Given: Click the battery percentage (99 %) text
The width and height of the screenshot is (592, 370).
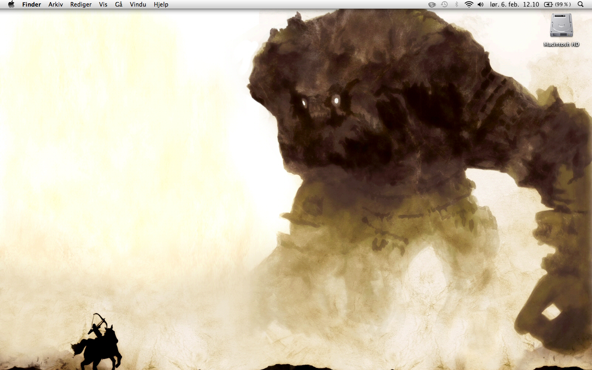Looking at the screenshot, I should coord(563,5).
